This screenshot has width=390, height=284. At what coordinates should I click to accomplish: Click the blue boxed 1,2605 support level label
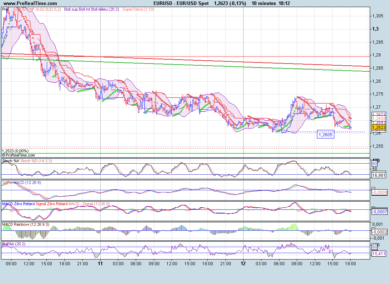(325, 135)
